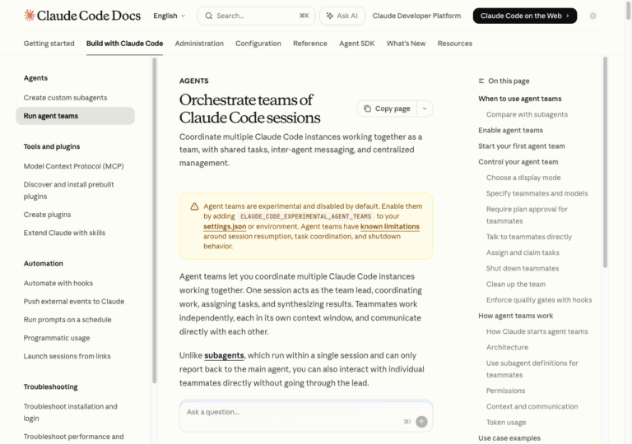The height and width of the screenshot is (444, 632).
Task: Open the settings.json link
Action: (225, 226)
